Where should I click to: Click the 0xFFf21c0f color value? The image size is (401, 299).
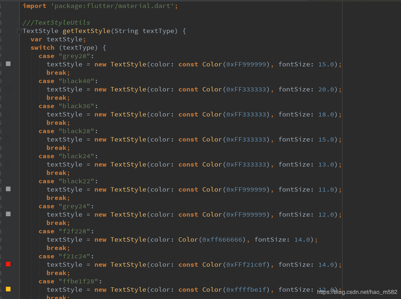pos(246,265)
